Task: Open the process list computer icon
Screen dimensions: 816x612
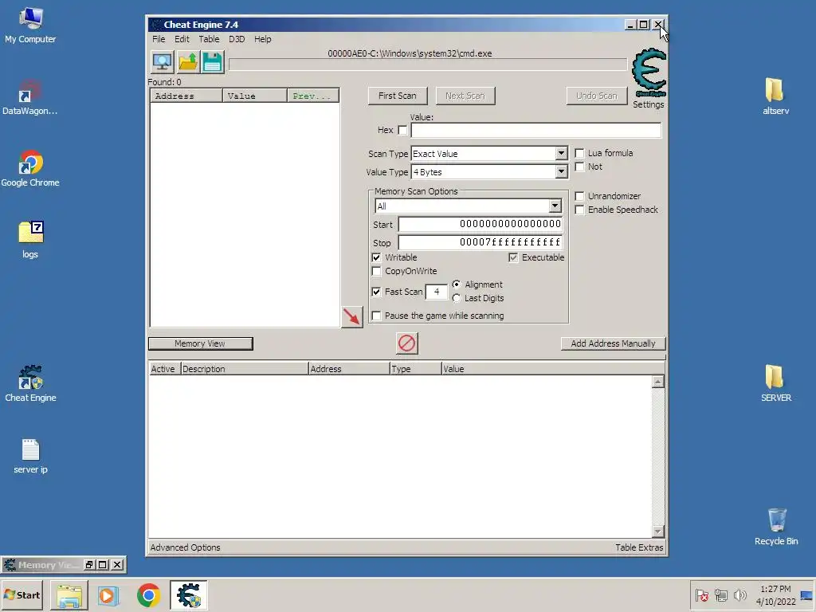Action: click(x=163, y=62)
